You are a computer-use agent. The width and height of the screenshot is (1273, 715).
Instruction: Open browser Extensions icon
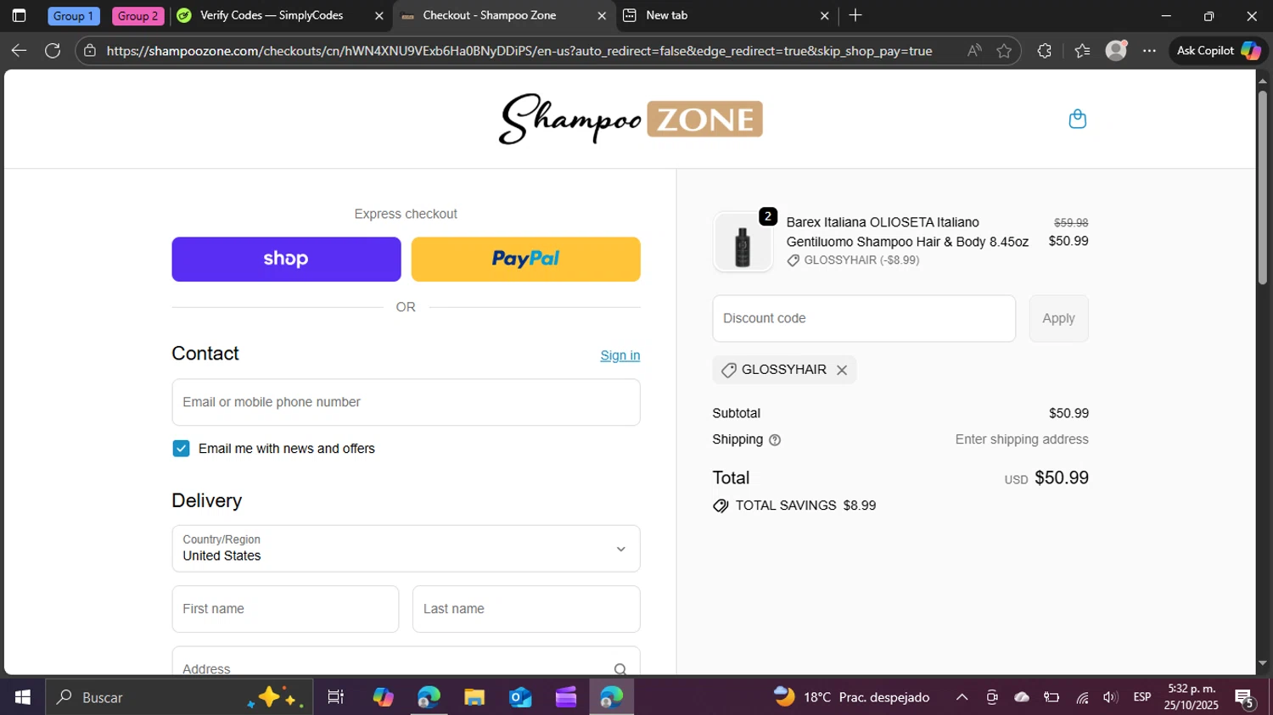[1045, 51]
